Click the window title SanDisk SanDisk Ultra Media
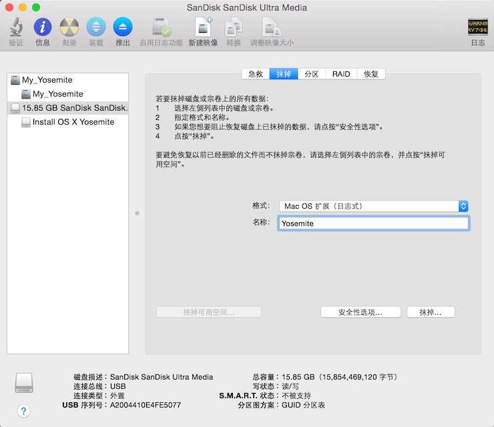Viewport: 494px width, 427px height. (247, 7)
